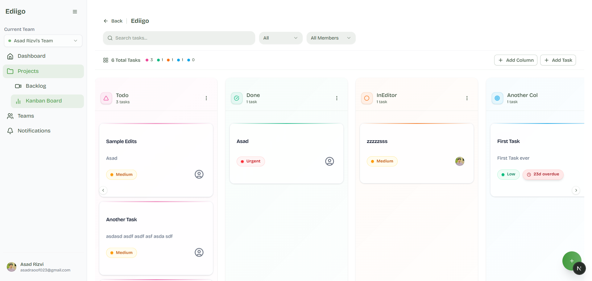Click the 23d overdue badge

pos(543,174)
